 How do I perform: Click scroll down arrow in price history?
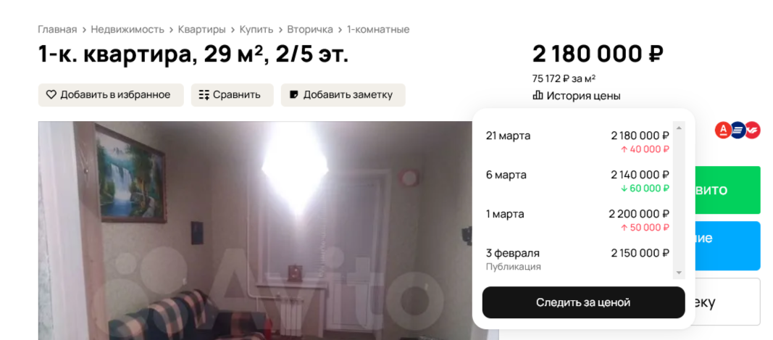[679, 273]
